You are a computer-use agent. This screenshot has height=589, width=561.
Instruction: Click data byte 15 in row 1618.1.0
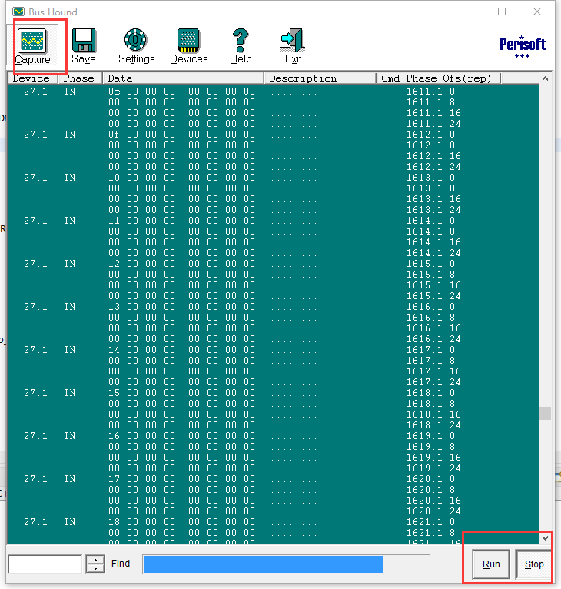[x=115, y=393]
